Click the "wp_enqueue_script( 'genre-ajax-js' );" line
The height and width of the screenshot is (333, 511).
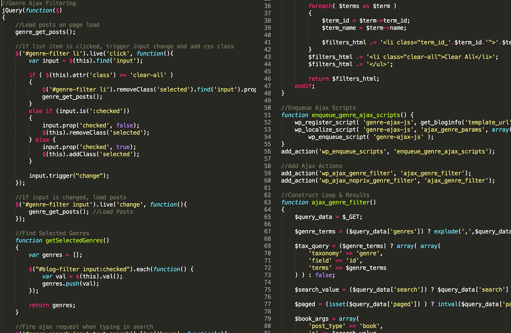[x=371, y=136]
